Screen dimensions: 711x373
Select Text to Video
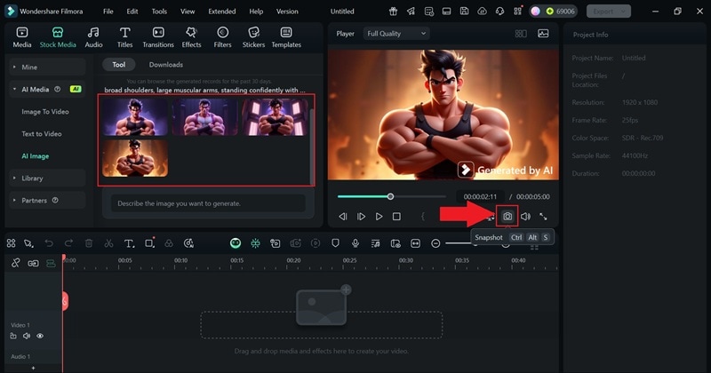41,134
